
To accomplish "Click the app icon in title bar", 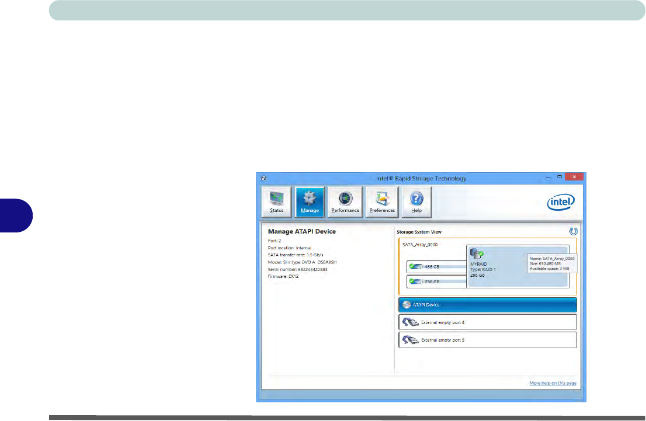I will 263,178.
